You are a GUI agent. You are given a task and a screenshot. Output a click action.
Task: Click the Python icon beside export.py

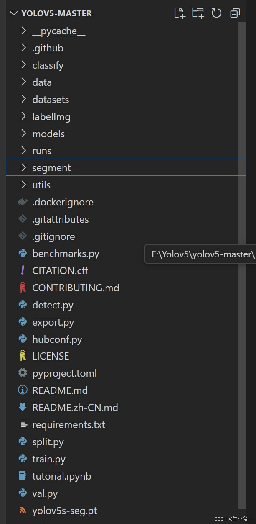pyautogui.click(x=23, y=322)
